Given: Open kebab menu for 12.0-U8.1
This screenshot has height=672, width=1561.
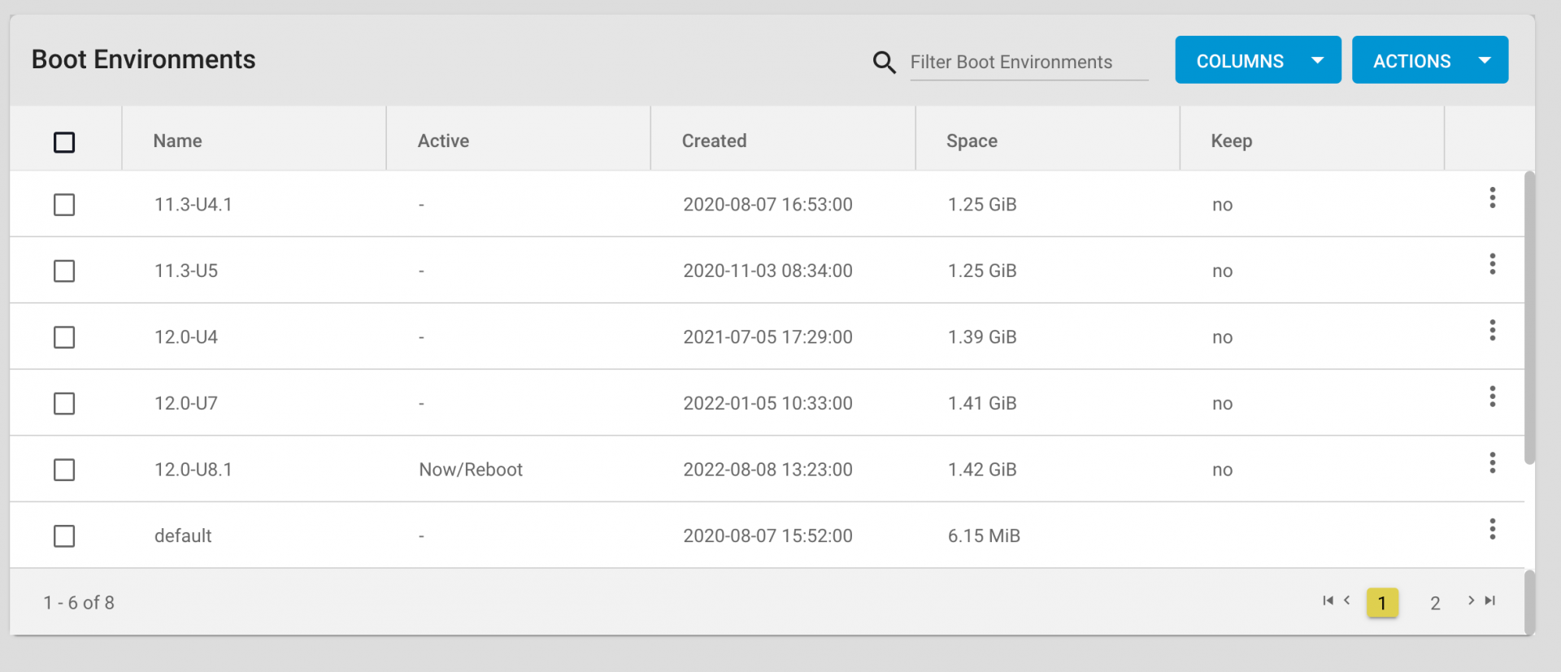Looking at the screenshot, I should (1492, 463).
